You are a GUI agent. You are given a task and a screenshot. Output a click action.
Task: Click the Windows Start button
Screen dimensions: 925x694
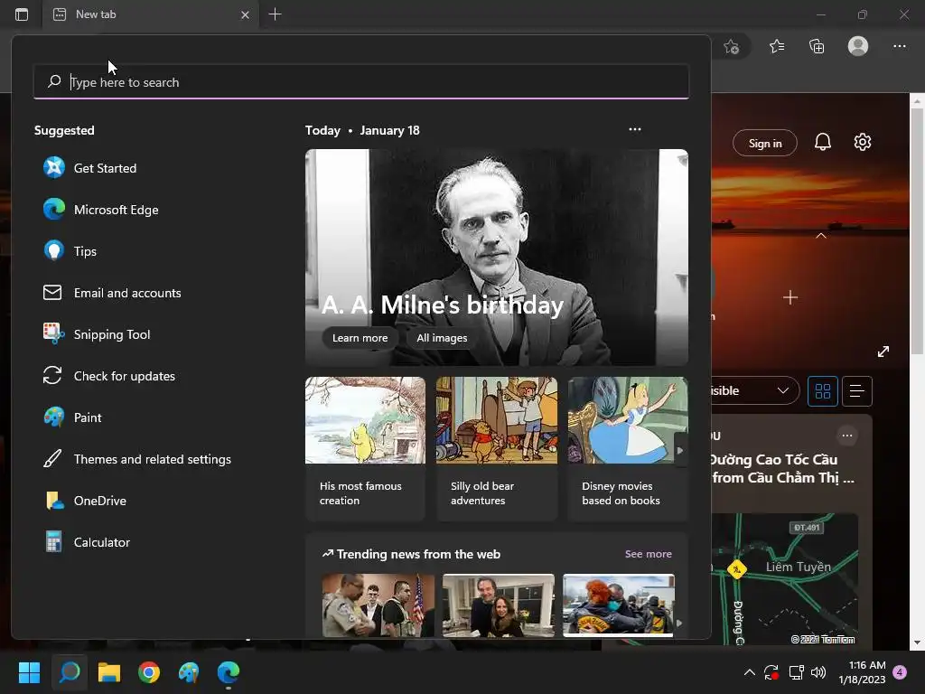(x=29, y=672)
